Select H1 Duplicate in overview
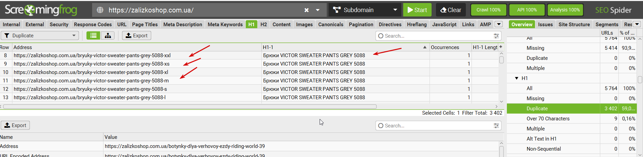 (572, 109)
